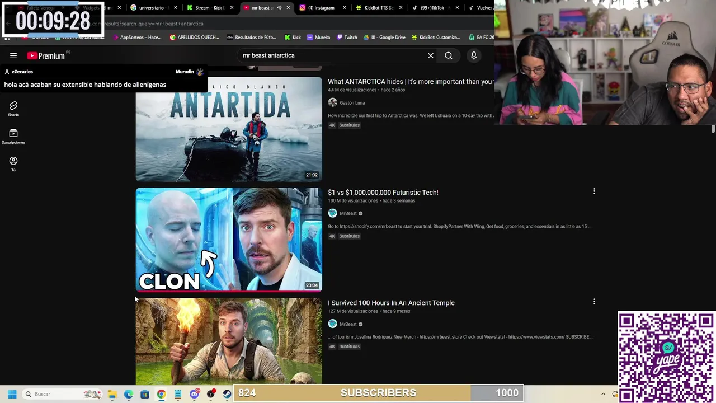The image size is (716, 403).
Task: Open 'Resultados de Fútb...' bookmark
Action: click(x=252, y=37)
